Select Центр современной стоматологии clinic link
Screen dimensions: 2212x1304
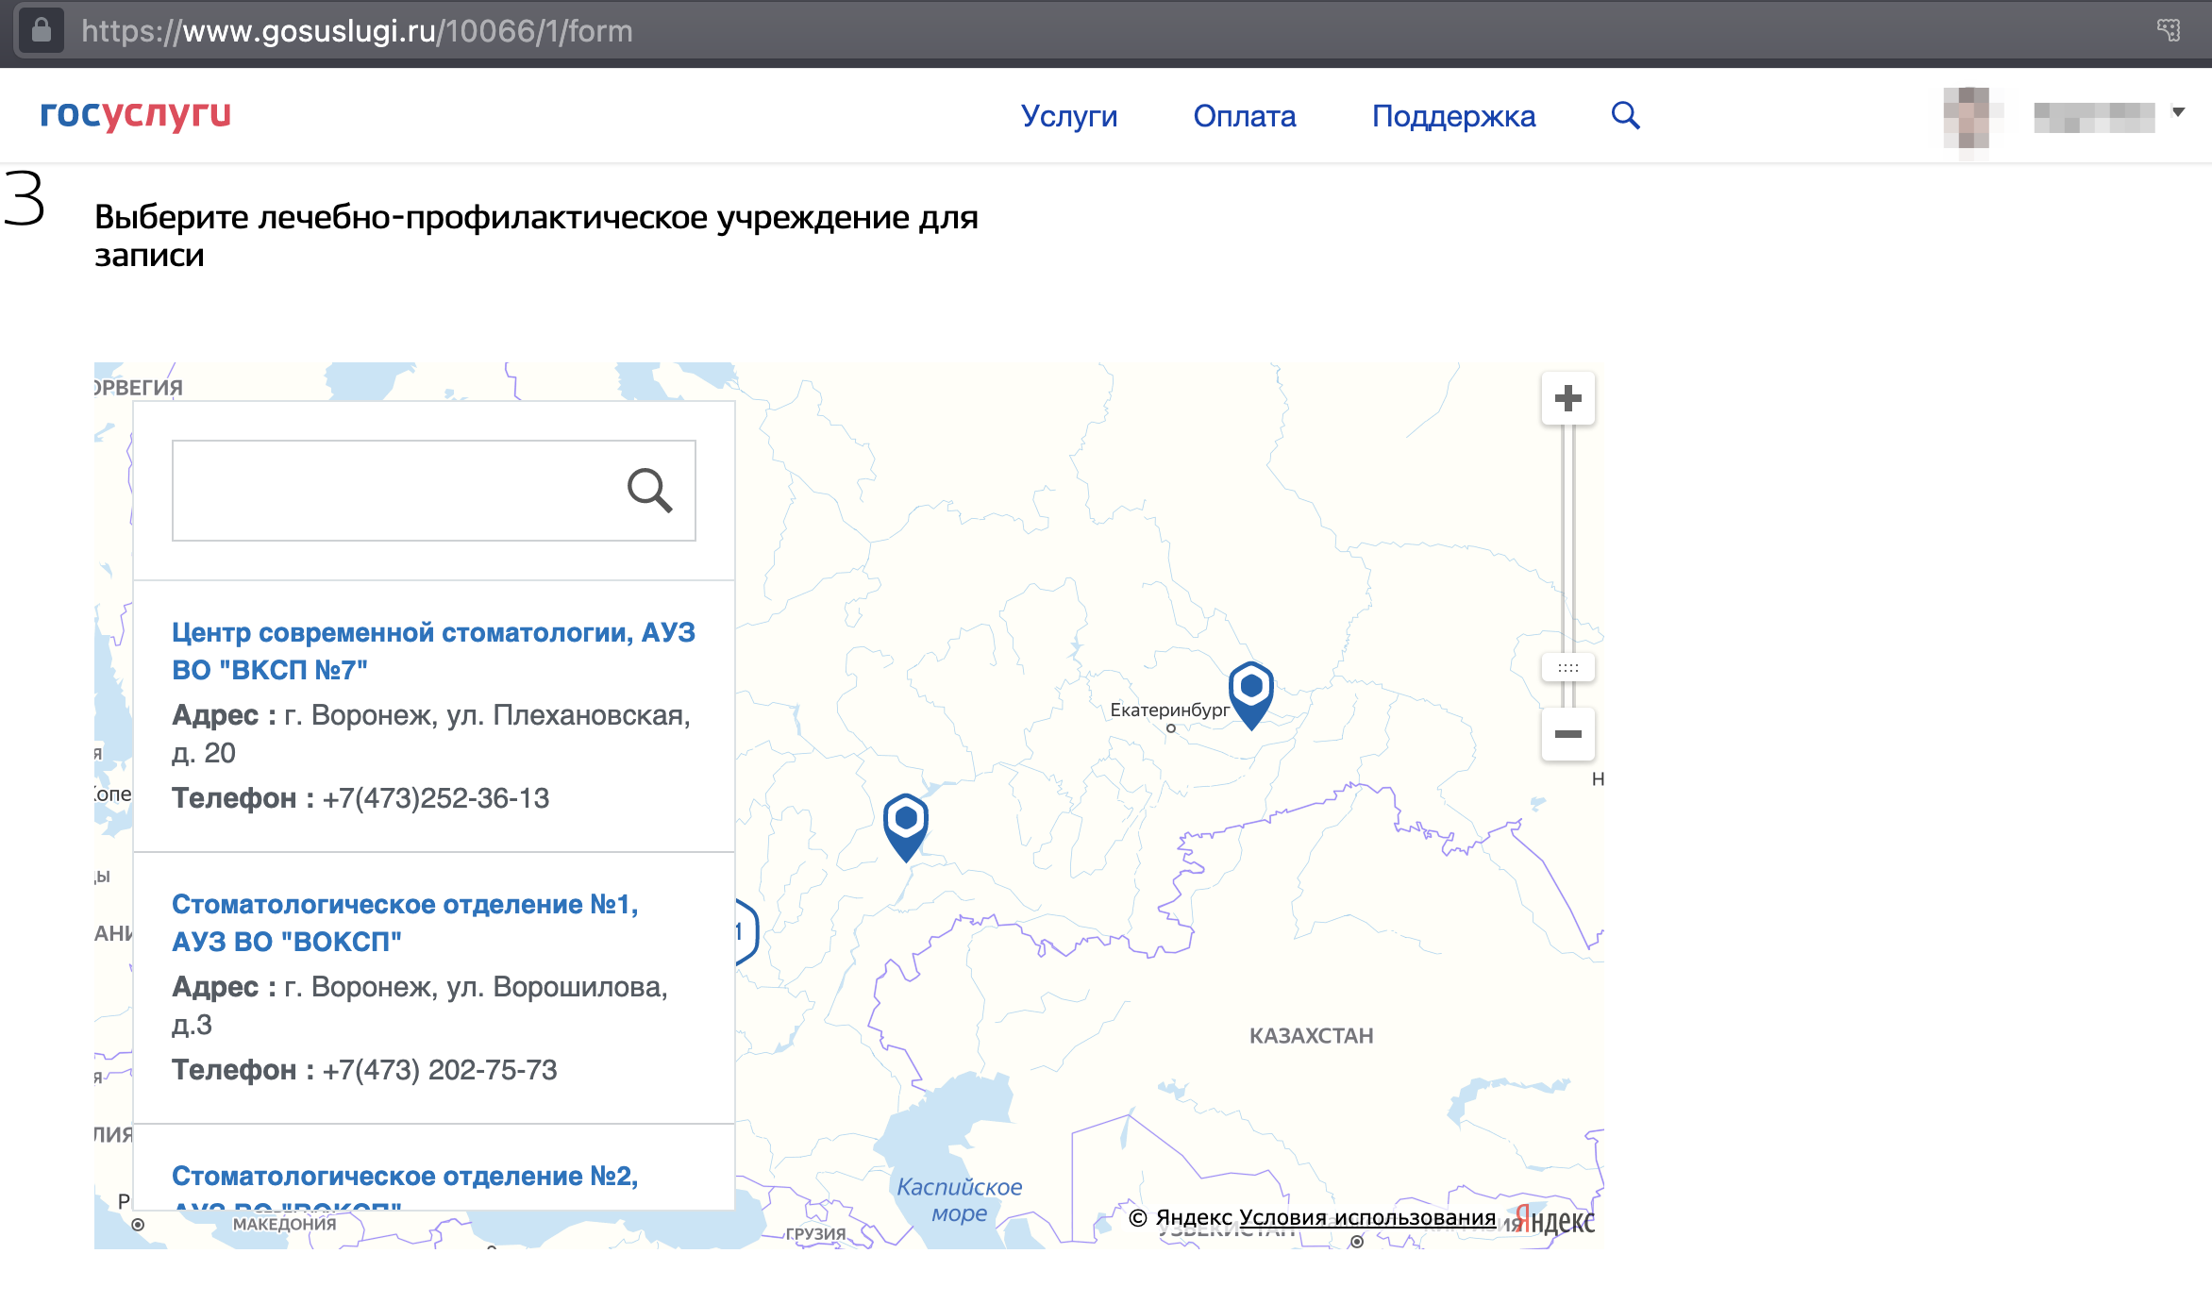[433, 651]
